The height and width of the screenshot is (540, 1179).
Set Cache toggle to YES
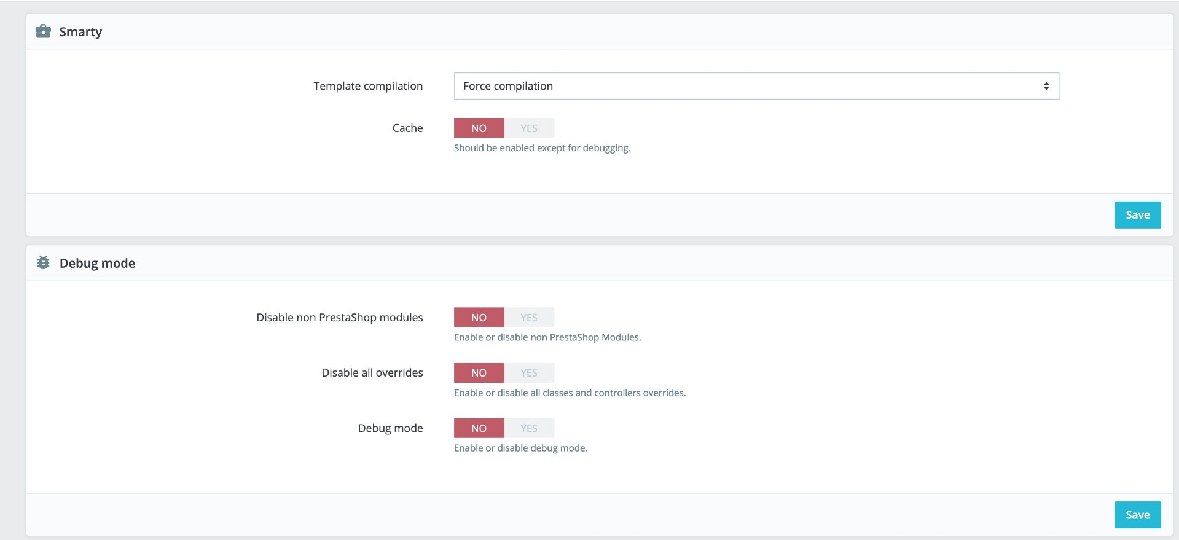[x=529, y=128]
